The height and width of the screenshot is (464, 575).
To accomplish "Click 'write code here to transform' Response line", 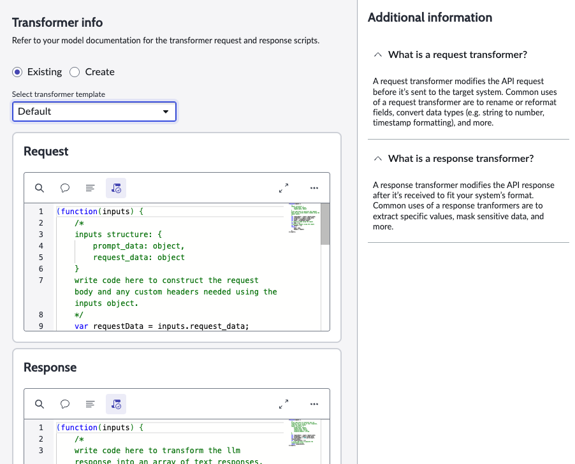I will 157,451.
